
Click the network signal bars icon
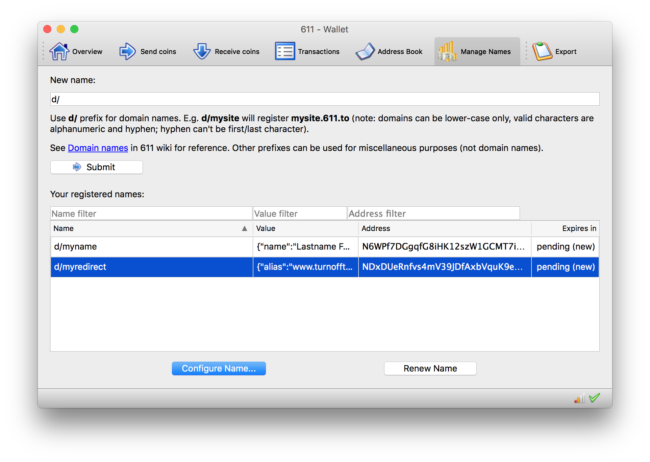(579, 399)
